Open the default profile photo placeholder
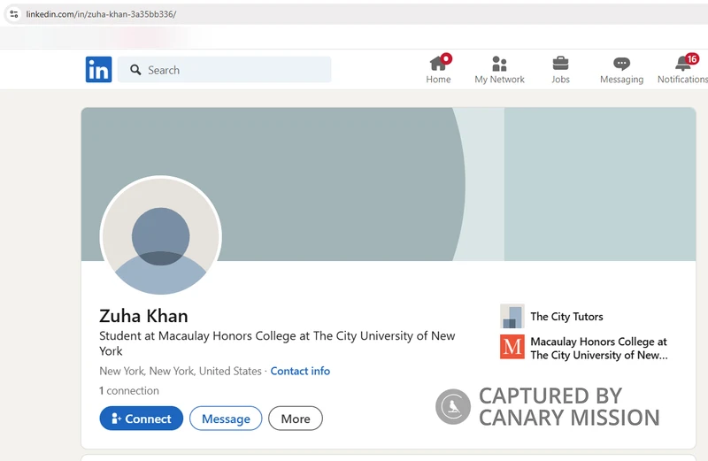708x461 pixels. [x=160, y=236]
